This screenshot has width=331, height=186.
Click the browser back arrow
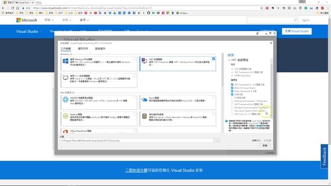3,8
